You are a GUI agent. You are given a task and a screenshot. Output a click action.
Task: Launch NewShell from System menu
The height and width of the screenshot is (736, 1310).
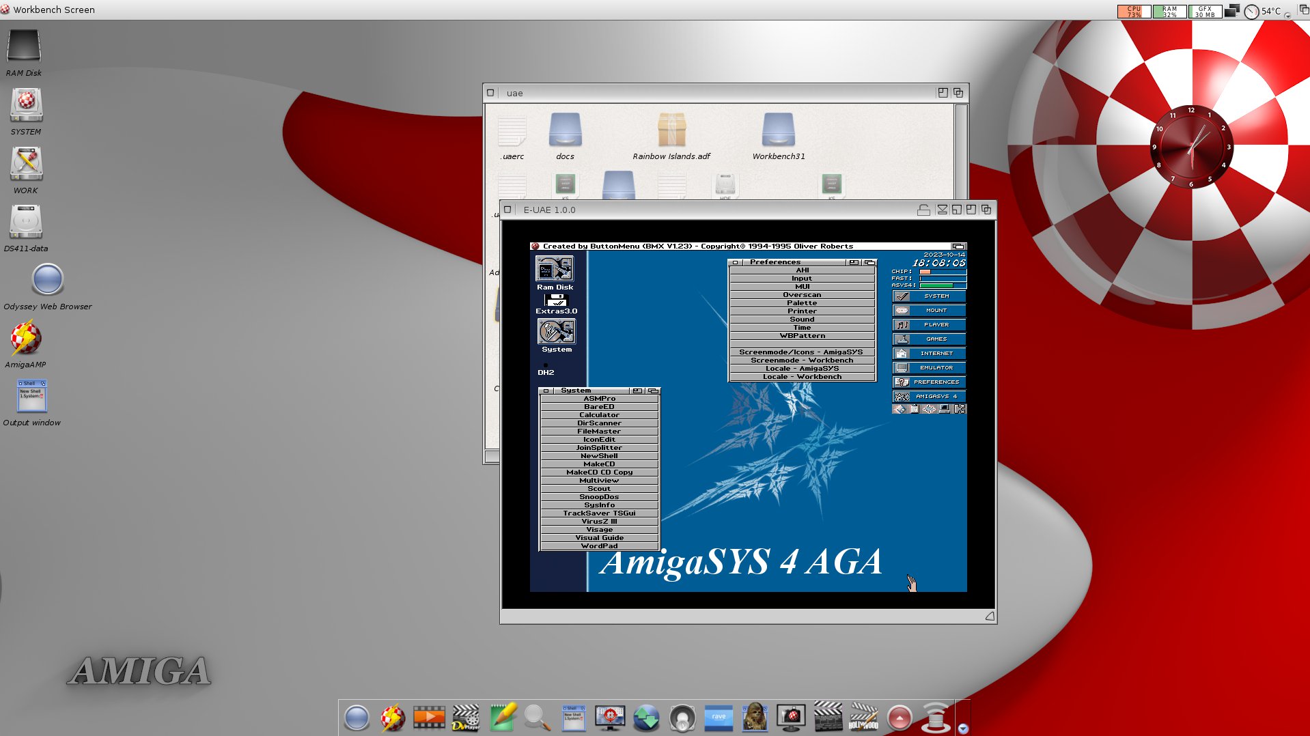(599, 456)
